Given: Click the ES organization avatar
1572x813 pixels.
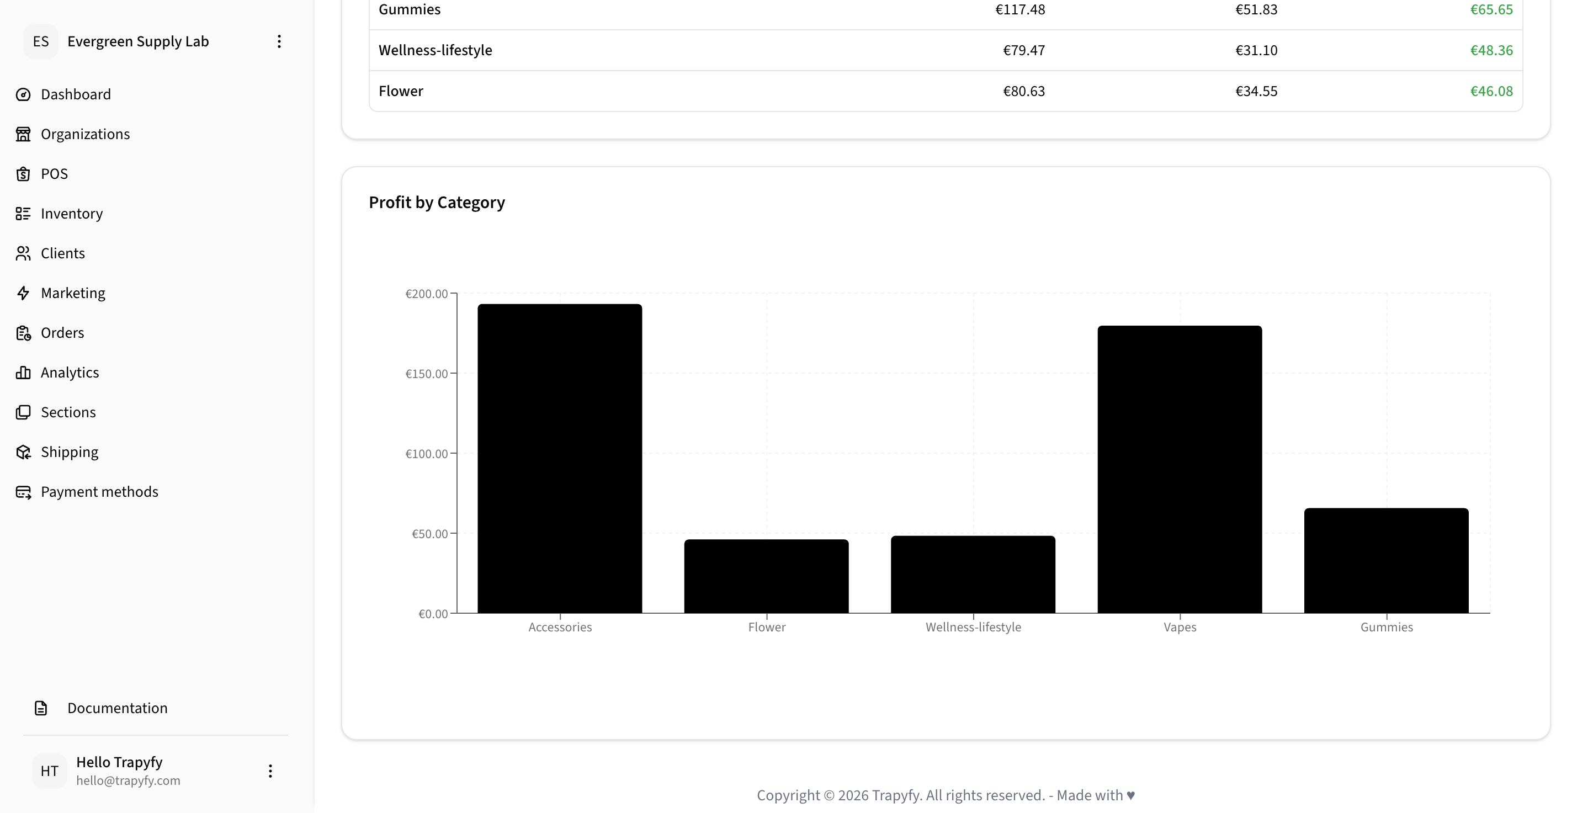Looking at the screenshot, I should tap(41, 41).
